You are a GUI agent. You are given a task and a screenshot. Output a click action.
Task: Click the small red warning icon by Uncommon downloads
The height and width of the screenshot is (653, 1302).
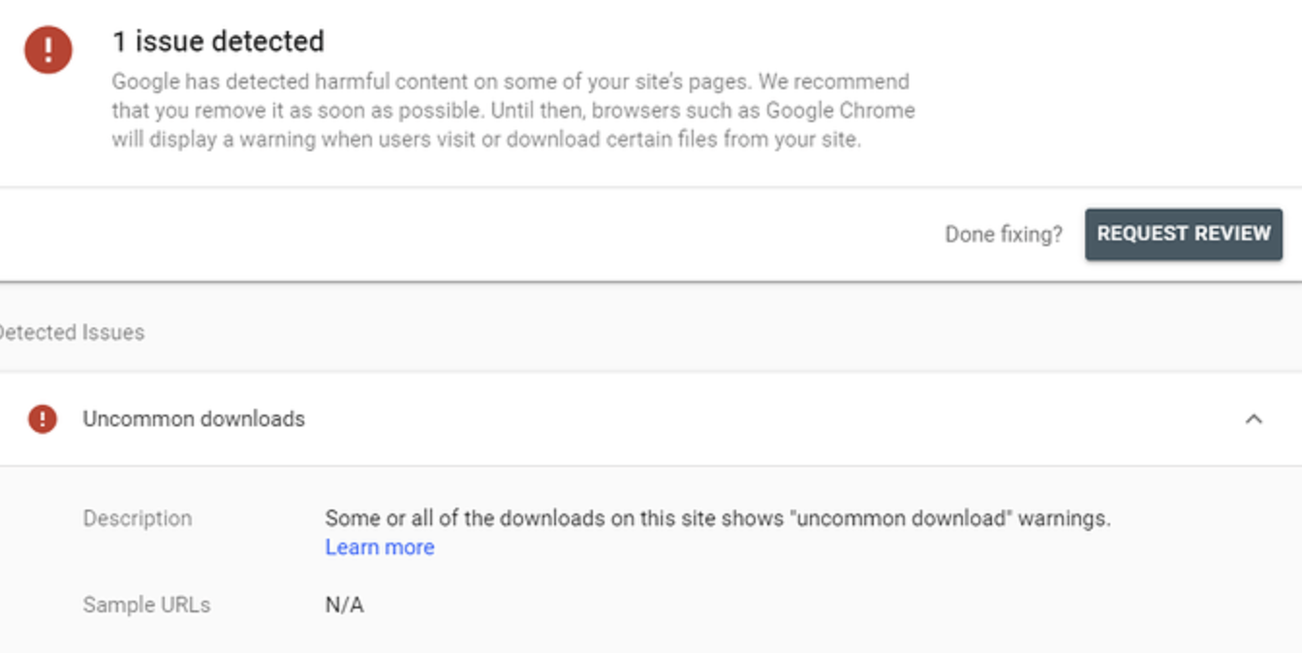[42, 420]
